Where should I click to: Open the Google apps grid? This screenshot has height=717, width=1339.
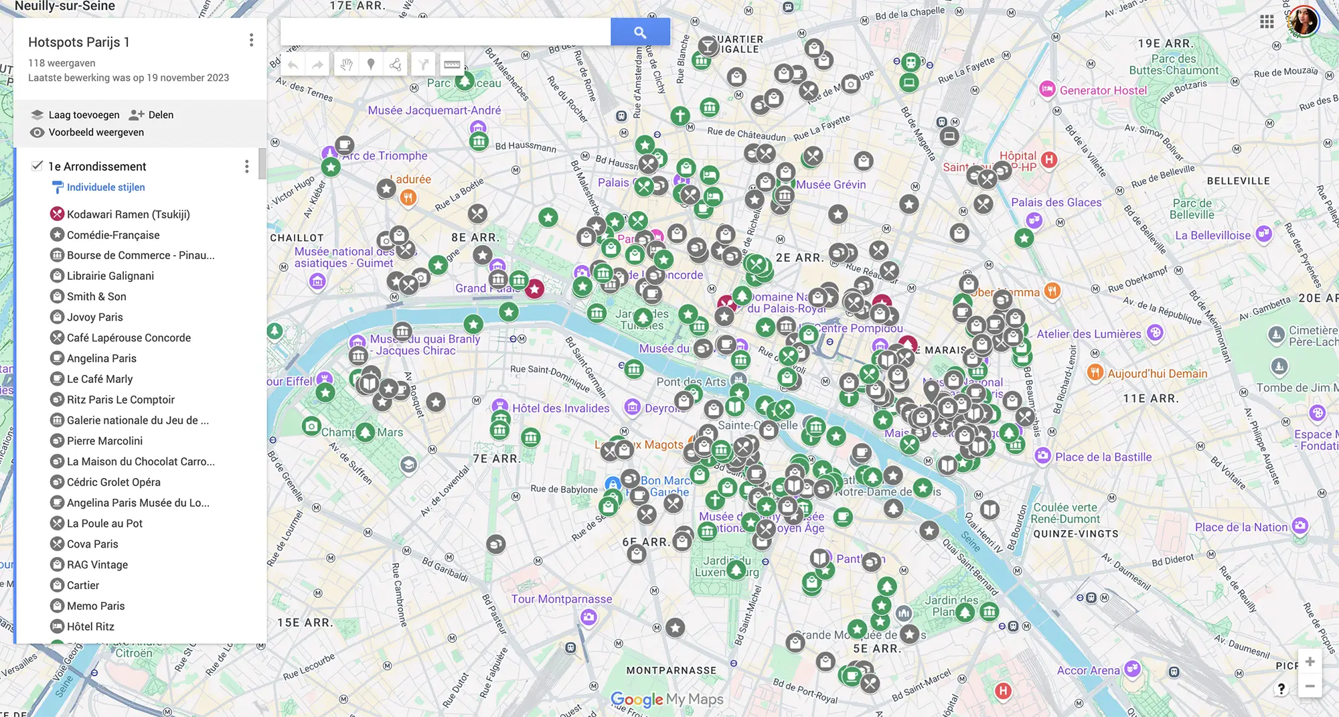(1267, 21)
